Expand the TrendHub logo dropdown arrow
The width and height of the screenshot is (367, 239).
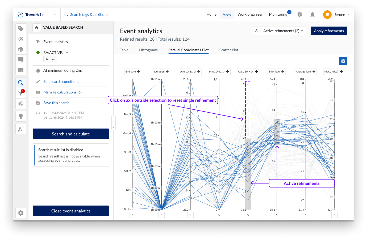pyautogui.click(x=55, y=15)
